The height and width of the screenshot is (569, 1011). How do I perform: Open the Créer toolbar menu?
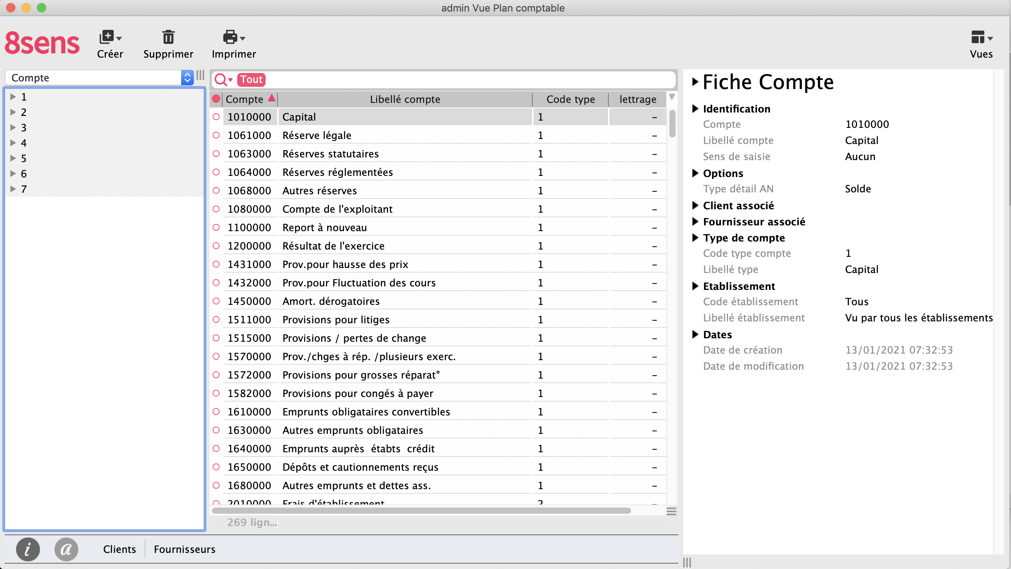(110, 44)
